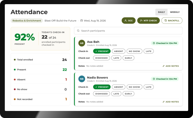
Task: Click Asa Bah's Grade 6 enrollment line
Action: pyautogui.click(x=102, y=45)
